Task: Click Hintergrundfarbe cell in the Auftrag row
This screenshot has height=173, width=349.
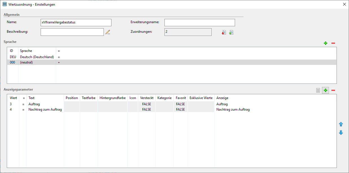Action: click(x=113, y=104)
